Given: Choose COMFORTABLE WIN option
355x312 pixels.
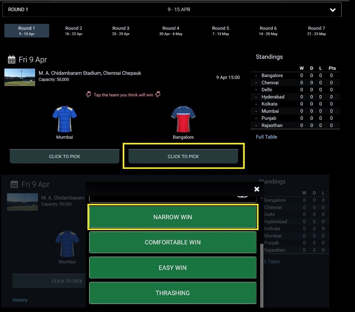Looking at the screenshot, I should click(x=173, y=242).
